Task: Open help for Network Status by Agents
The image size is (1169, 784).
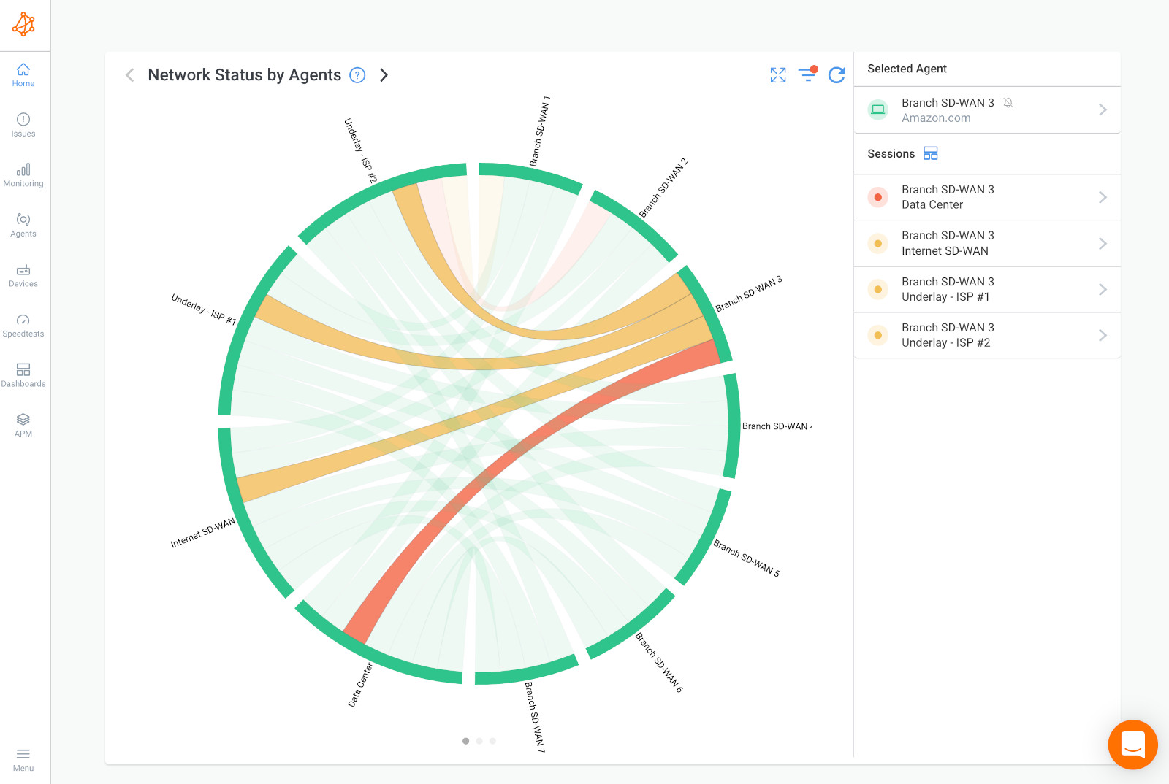Action: tap(357, 75)
